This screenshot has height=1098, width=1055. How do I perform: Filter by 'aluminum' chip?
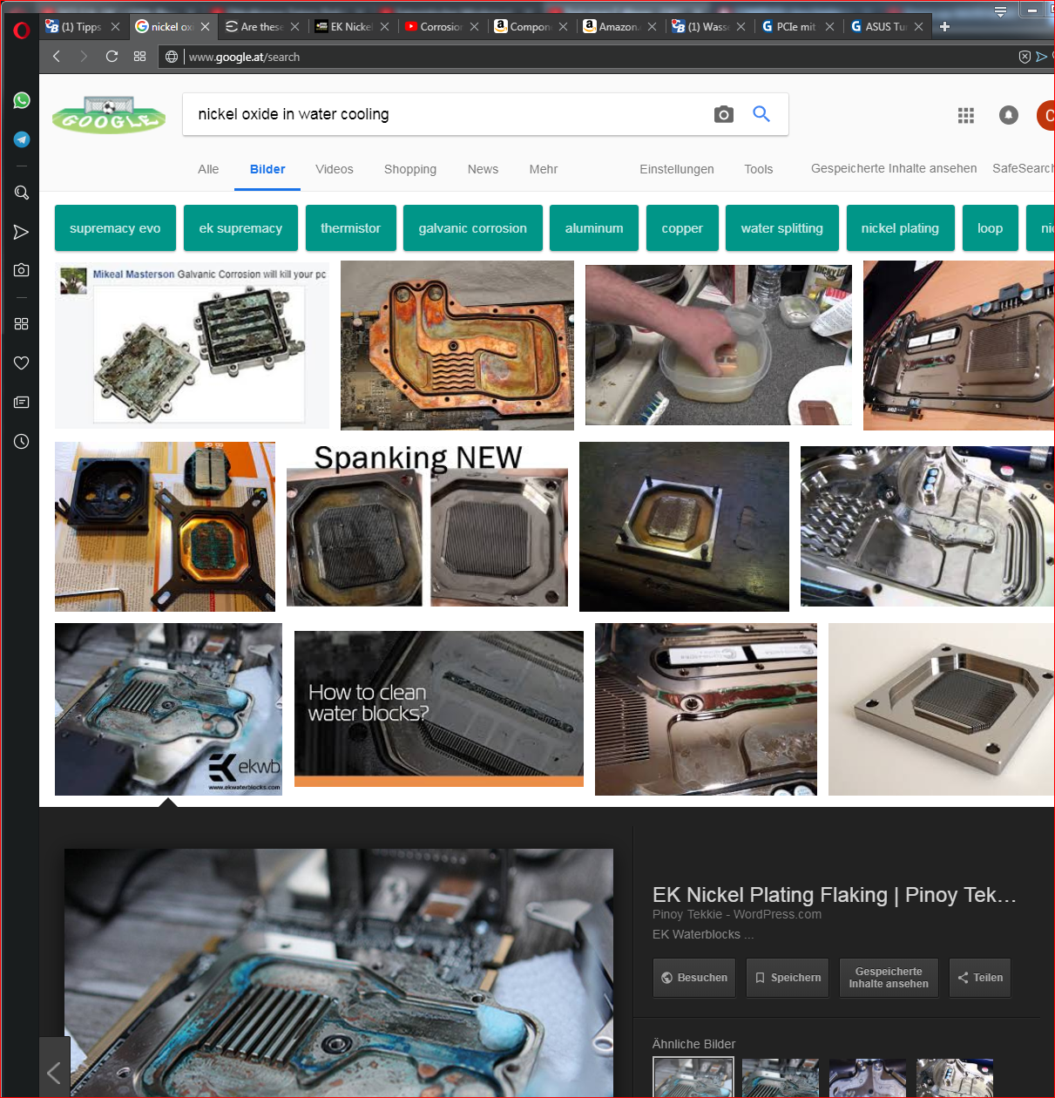[x=594, y=228]
